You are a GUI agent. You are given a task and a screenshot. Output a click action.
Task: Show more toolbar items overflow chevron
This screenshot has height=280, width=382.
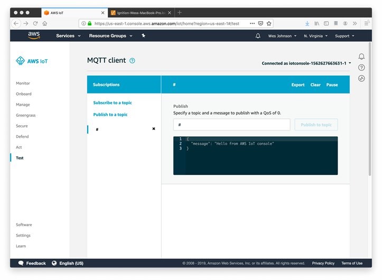pos(355,23)
